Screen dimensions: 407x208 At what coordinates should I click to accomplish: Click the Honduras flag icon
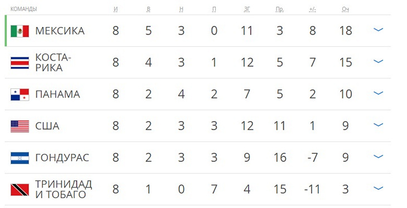[20, 158]
